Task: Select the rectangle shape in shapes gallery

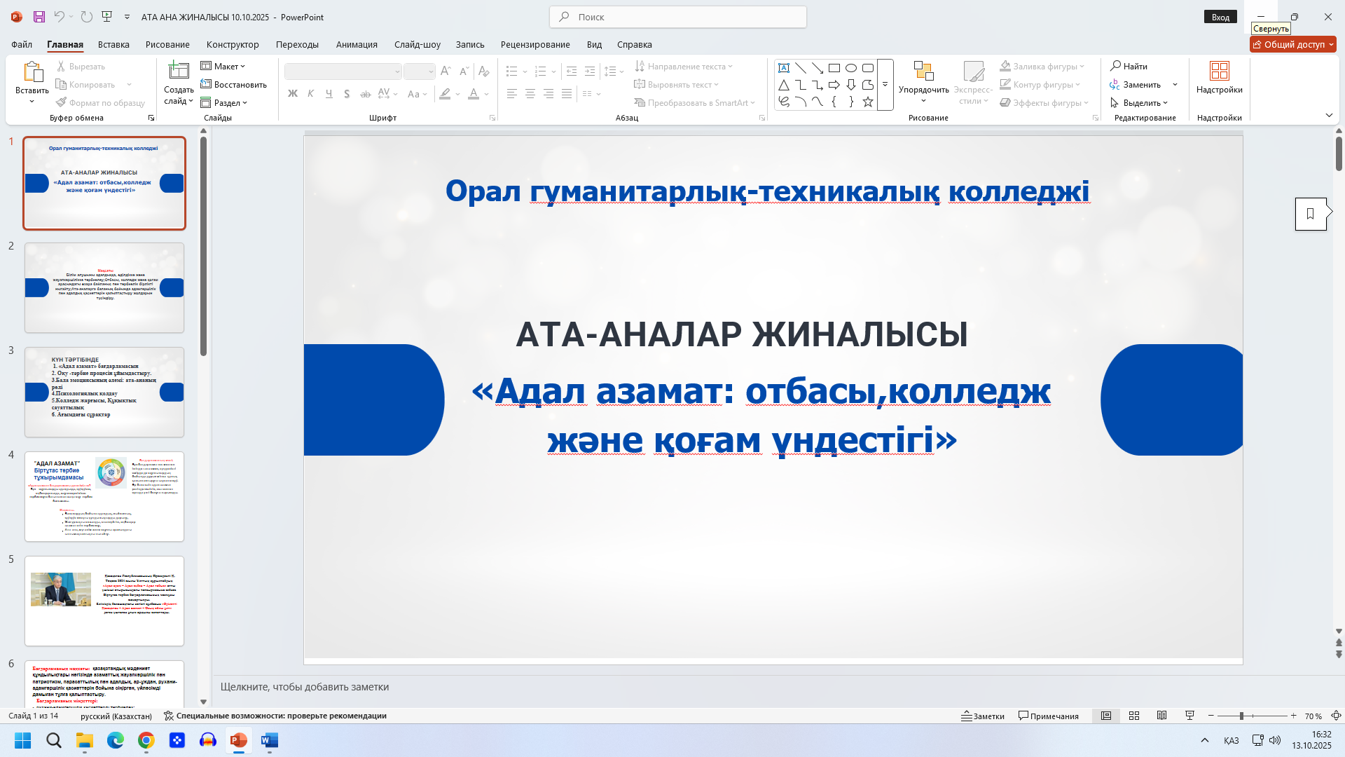Action: [x=834, y=68]
